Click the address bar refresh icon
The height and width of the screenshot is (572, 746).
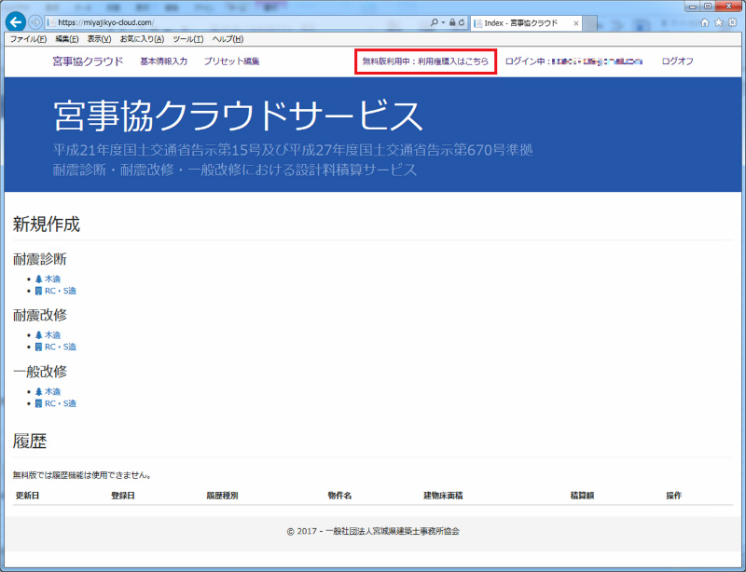(x=462, y=22)
